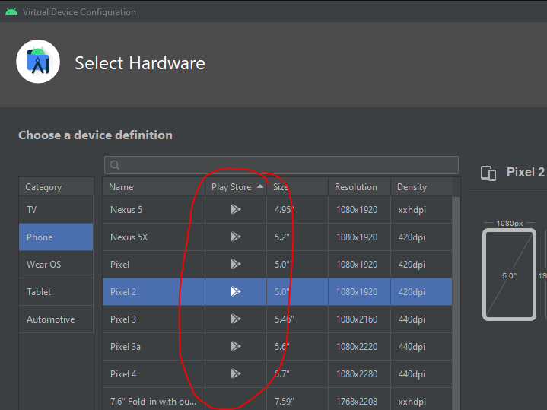Viewport: 547px width, 410px height.
Task: Toggle Play Store column sort arrow
Action: (260, 186)
